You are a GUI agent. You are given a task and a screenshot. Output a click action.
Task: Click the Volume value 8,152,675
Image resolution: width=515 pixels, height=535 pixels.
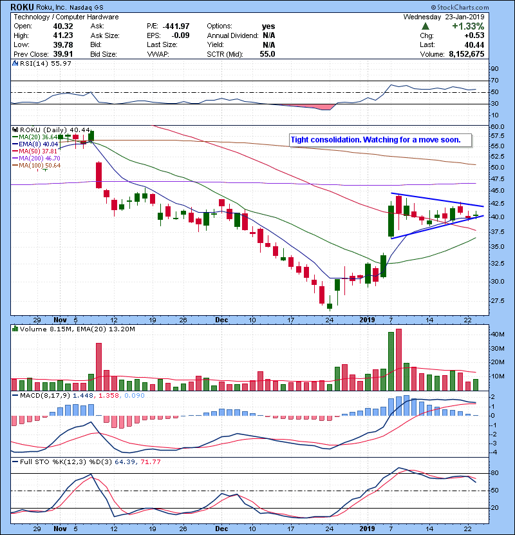click(x=467, y=54)
